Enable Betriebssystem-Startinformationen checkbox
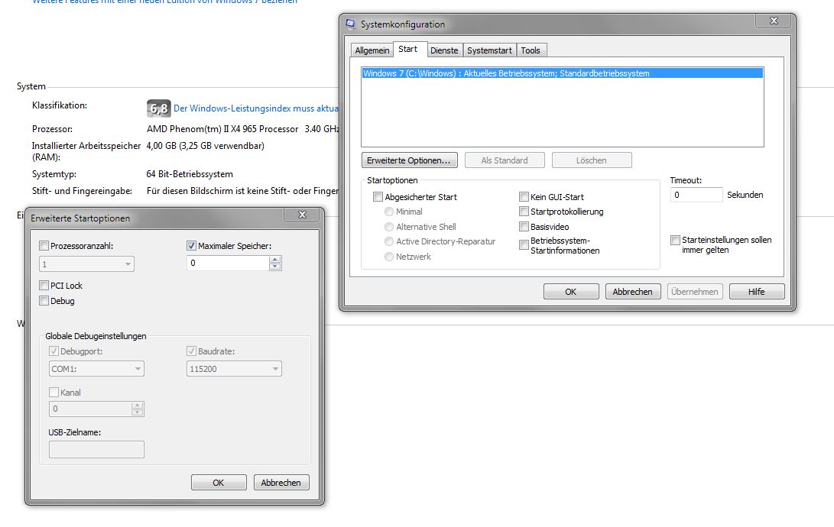 click(x=524, y=245)
